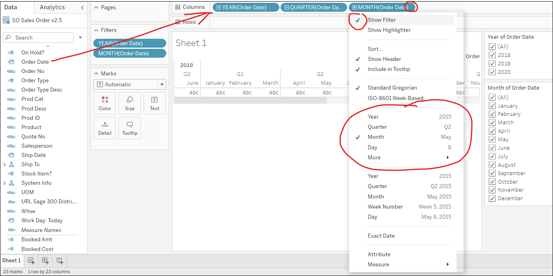
Task: Click the calendar icon beside Ship Date
Action: (x=11, y=155)
